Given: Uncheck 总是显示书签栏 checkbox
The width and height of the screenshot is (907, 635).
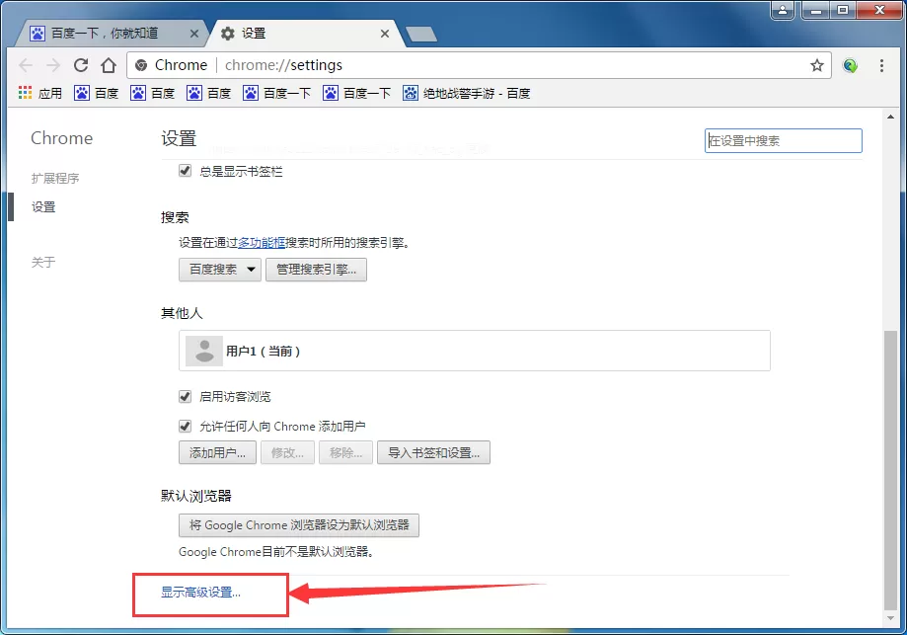Looking at the screenshot, I should click(186, 171).
